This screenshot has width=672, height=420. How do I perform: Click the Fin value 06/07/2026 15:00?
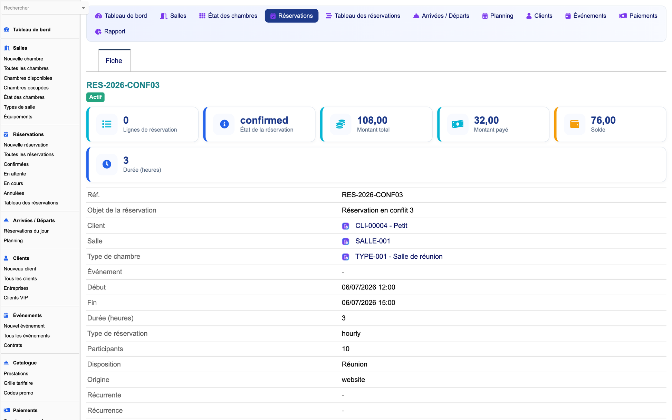368,303
